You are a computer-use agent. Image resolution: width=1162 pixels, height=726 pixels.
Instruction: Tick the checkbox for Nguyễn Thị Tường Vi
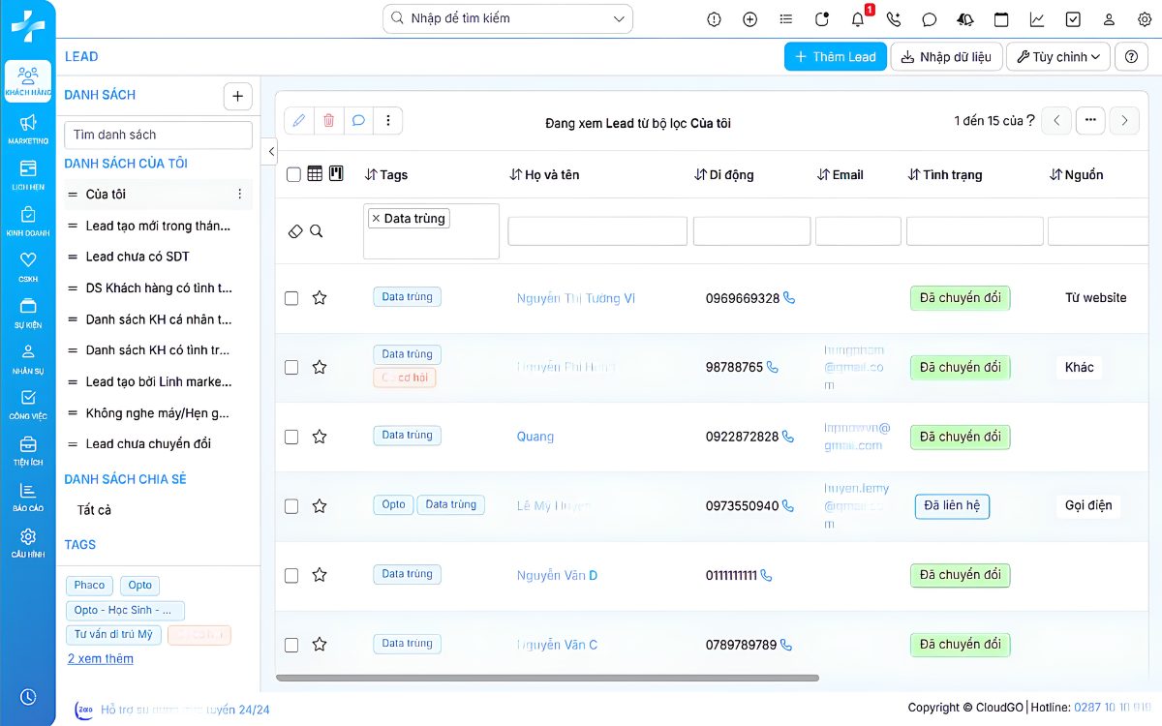[291, 298]
